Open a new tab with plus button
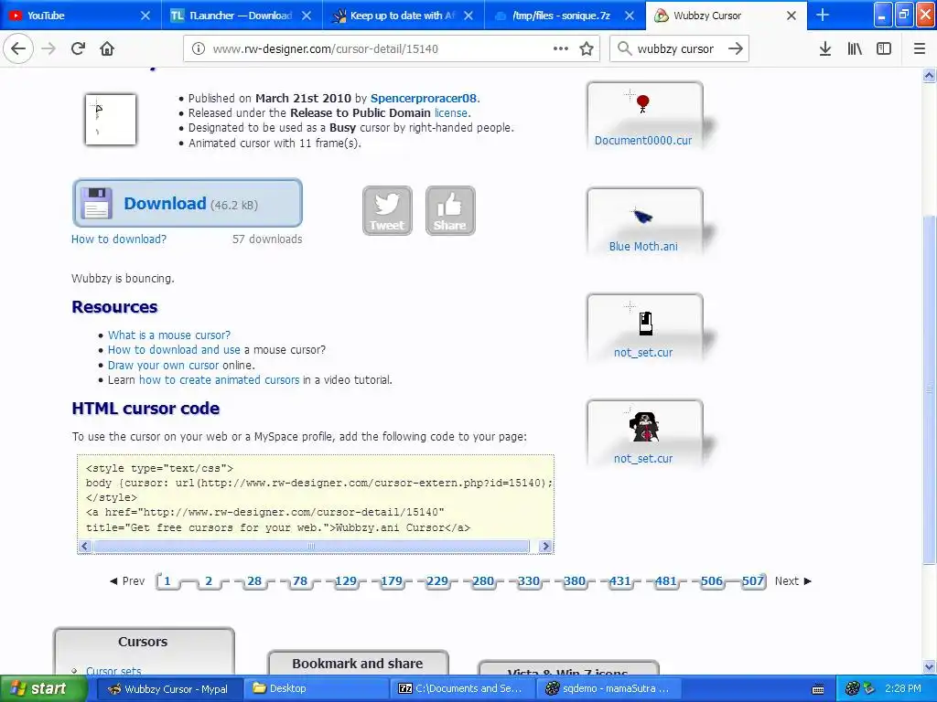Image resolution: width=937 pixels, height=702 pixels. (x=823, y=15)
